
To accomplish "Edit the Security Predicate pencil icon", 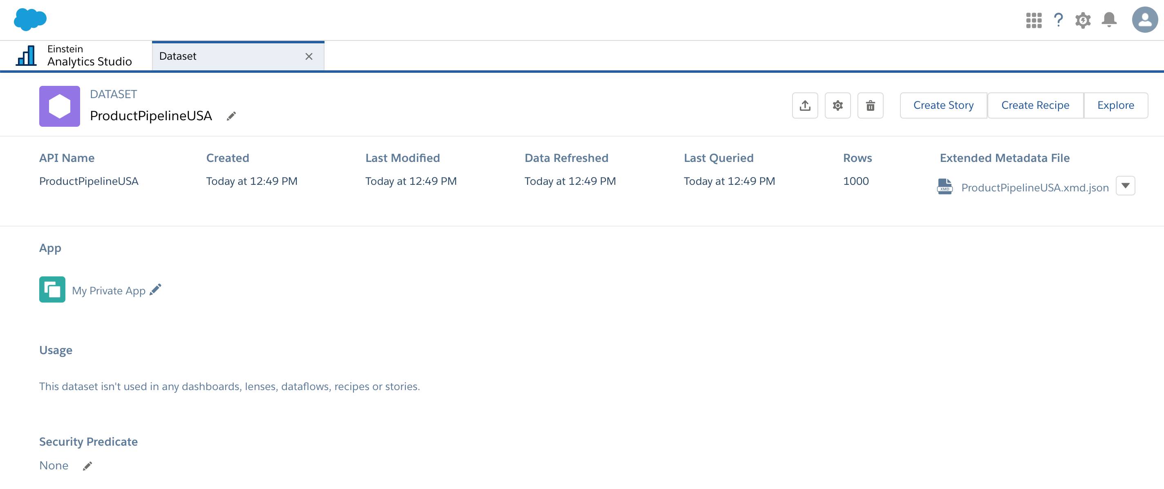I will pos(87,466).
